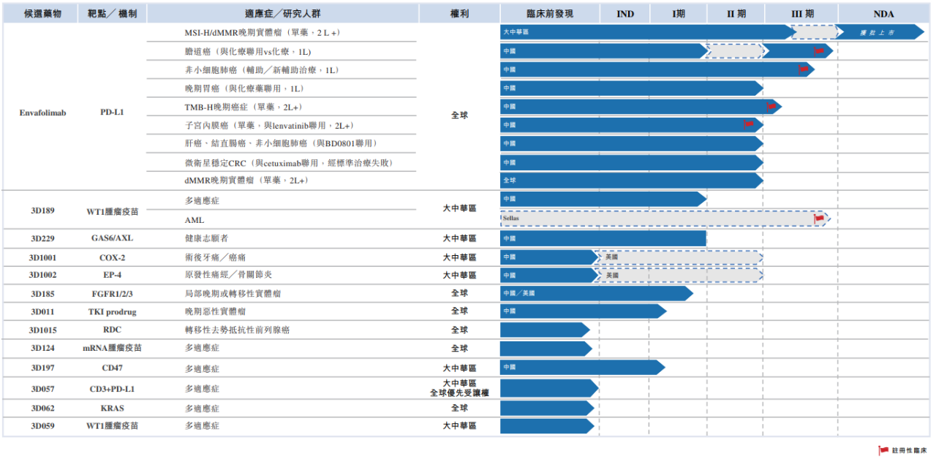Click the red flag on the TMB-H晚期癌症 bar

(x=772, y=107)
